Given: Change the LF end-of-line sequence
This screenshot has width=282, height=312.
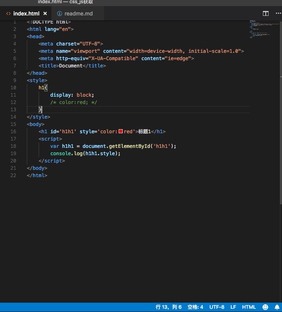Looking at the screenshot, I should pos(233,307).
